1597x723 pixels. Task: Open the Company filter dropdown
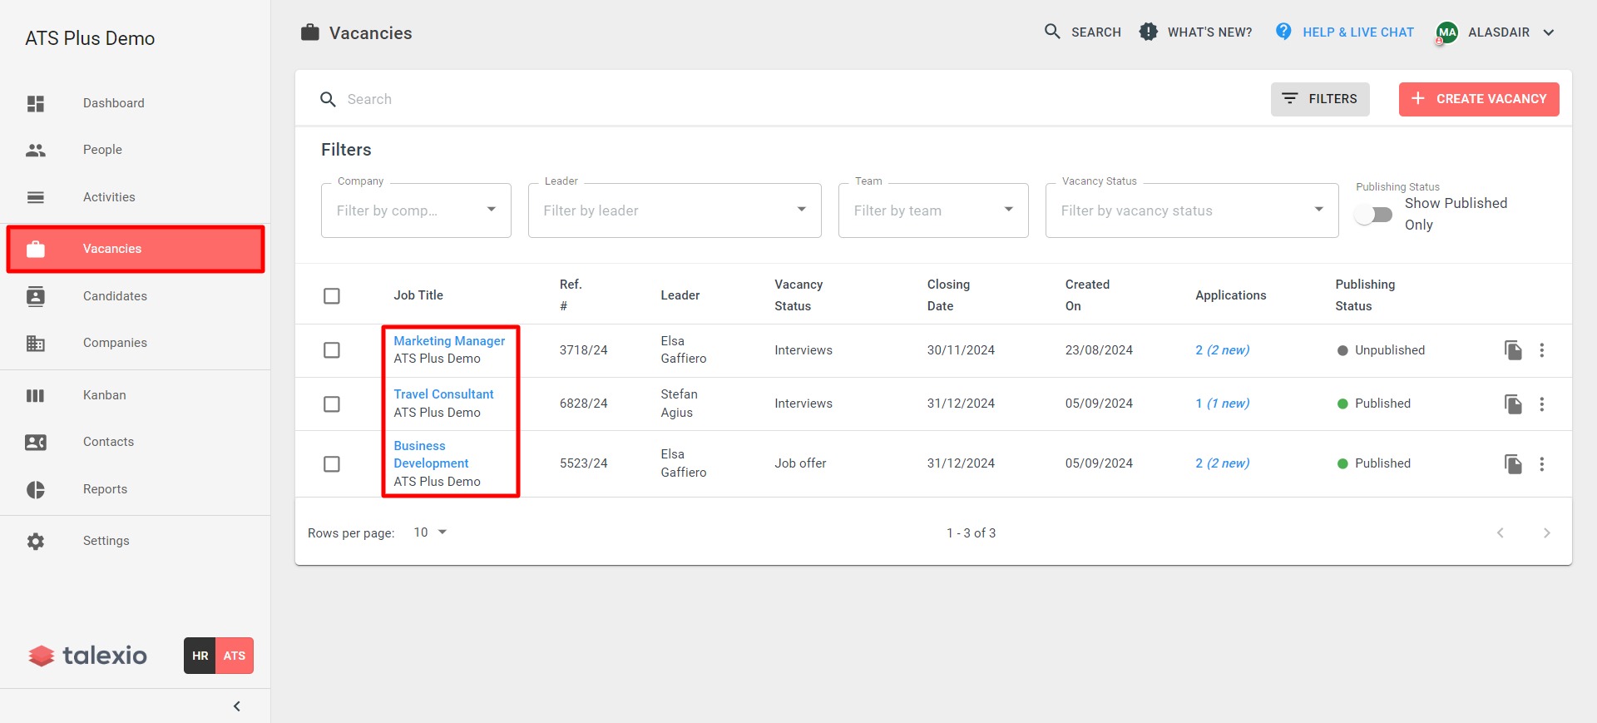[416, 210]
